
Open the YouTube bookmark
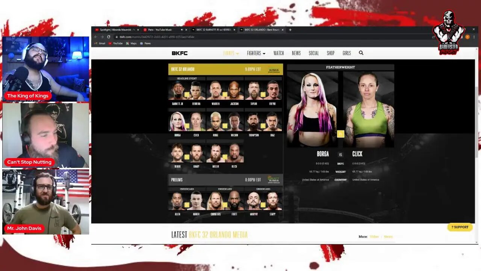pyautogui.click(x=116, y=43)
